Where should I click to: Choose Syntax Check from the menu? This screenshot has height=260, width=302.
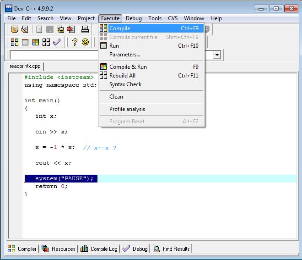pyautogui.click(x=151, y=84)
